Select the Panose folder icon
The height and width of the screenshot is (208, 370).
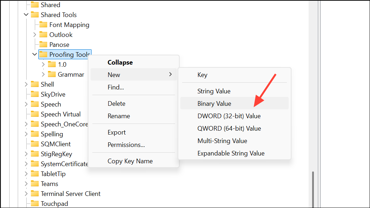tap(43, 44)
